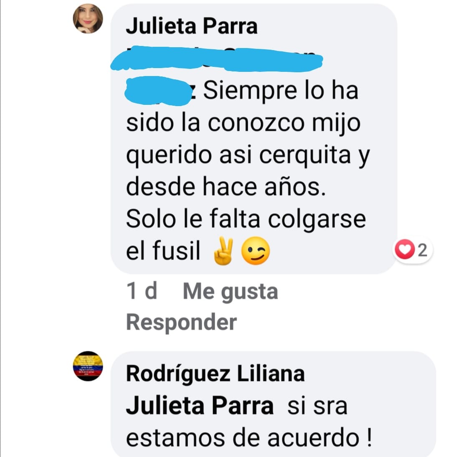Viewport: 451px width, 457px height.
Task: Tap the winking face emoji
Action: [x=256, y=251]
